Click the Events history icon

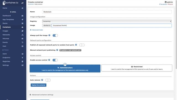[x=22, y=42]
